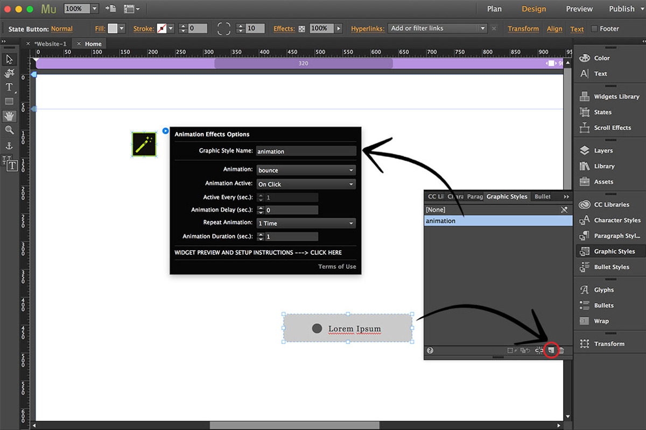The width and height of the screenshot is (646, 430).
Task: Pick the Zoom magnifier tool
Action: 9,130
